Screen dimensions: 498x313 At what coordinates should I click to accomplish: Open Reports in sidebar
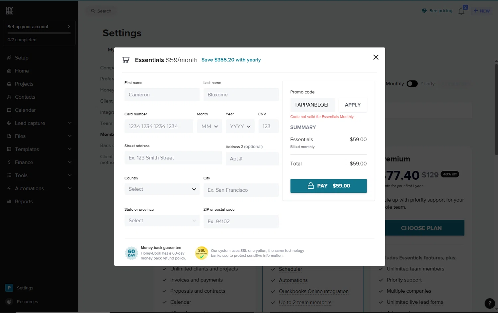[x=24, y=201]
